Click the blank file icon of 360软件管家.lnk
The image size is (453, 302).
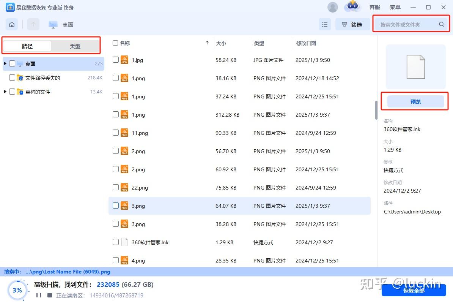pos(124,242)
